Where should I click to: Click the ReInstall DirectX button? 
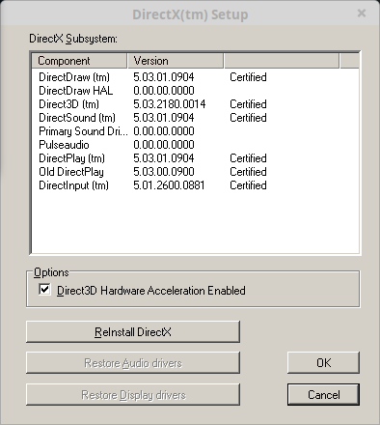[x=133, y=331]
